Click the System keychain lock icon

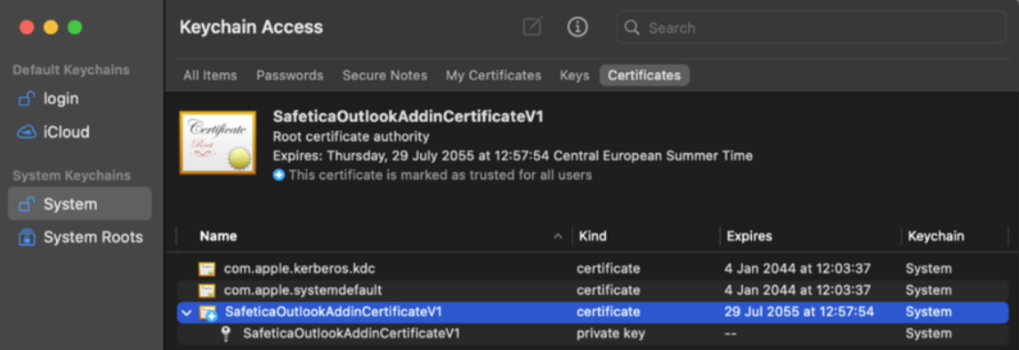click(x=27, y=204)
